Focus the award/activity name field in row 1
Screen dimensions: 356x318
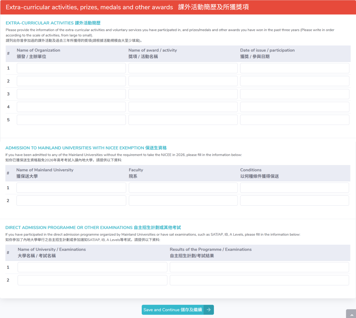(x=183, y=68)
